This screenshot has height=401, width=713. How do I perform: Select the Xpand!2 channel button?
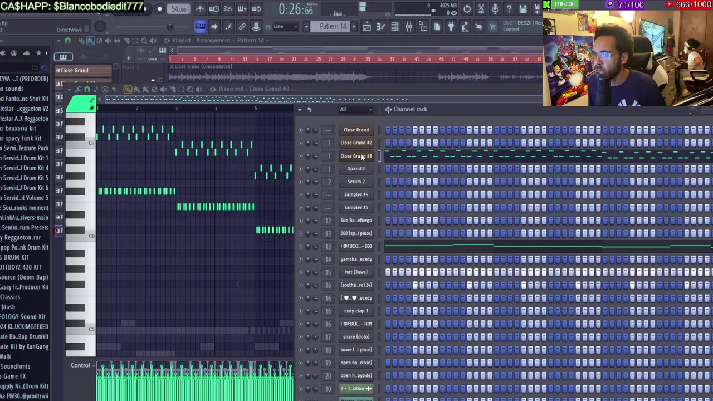click(356, 169)
